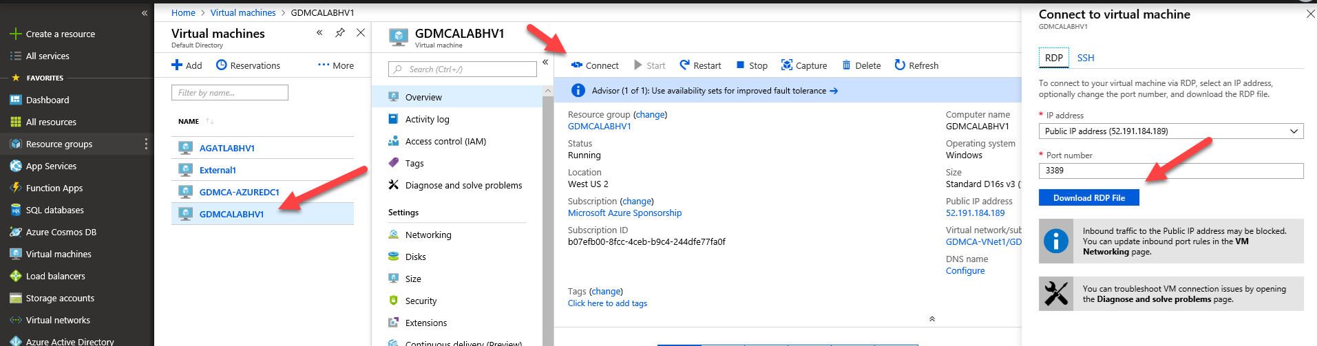Open SQL databases icon
1317x346 pixels.
[x=15, y=210]
